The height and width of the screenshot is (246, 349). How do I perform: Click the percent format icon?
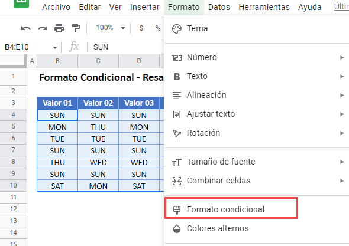pos(158,28)
